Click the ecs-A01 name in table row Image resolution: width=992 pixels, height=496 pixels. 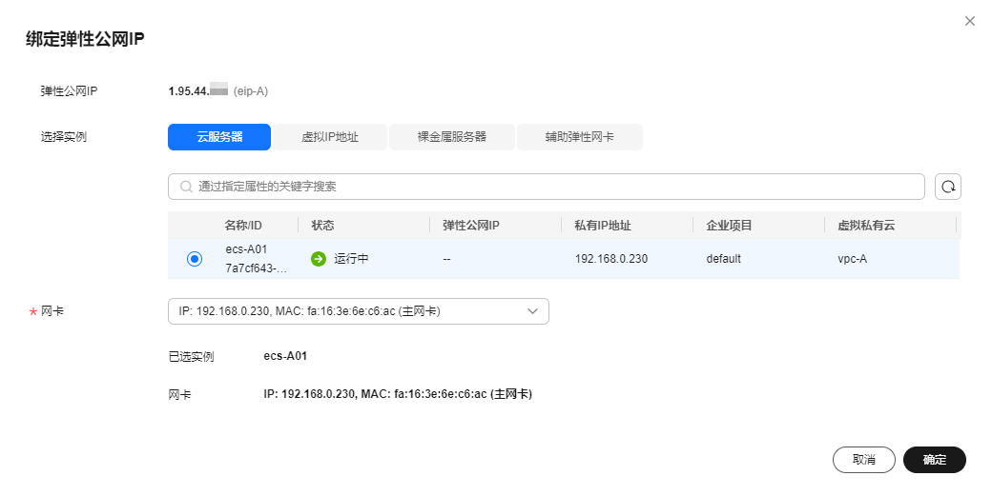coord(246,249)
